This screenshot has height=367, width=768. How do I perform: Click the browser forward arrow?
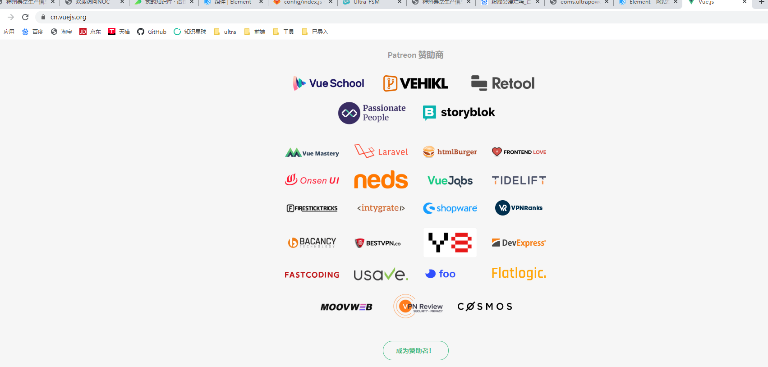(x=11, y=17)
